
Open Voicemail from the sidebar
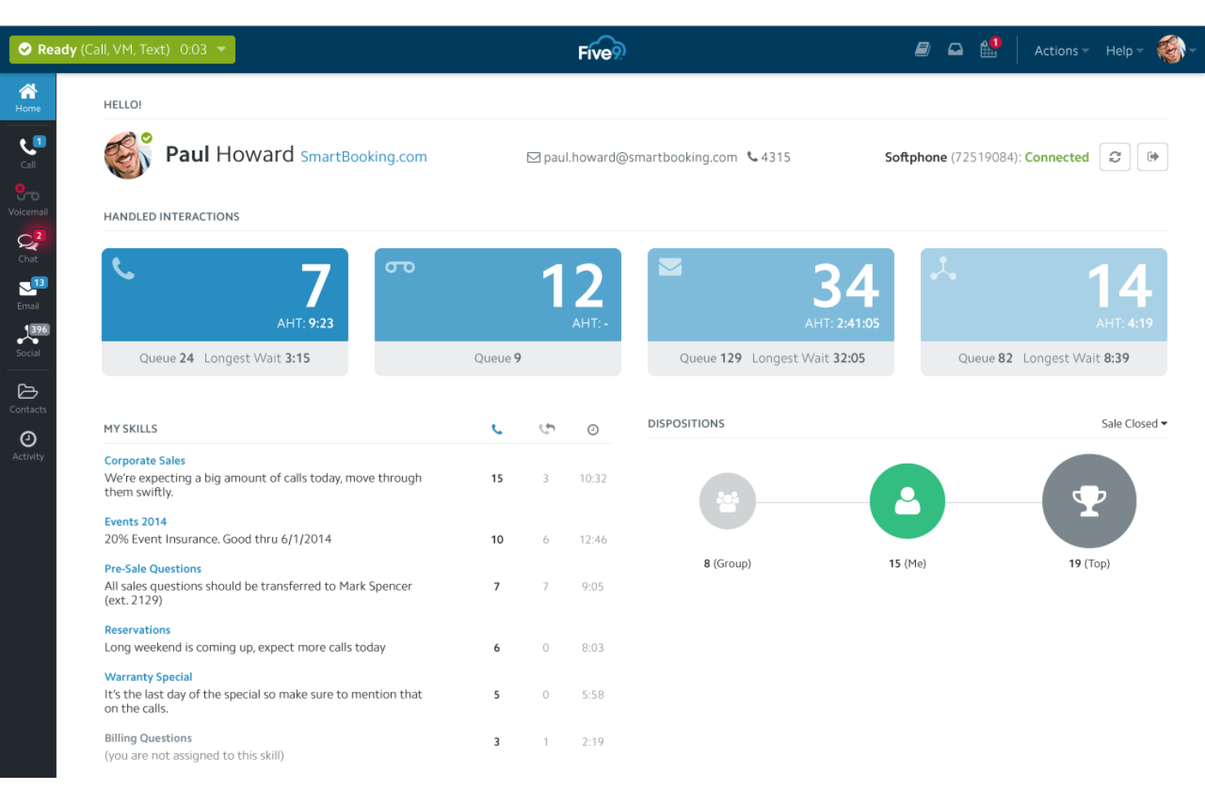[x=28, y=198]
